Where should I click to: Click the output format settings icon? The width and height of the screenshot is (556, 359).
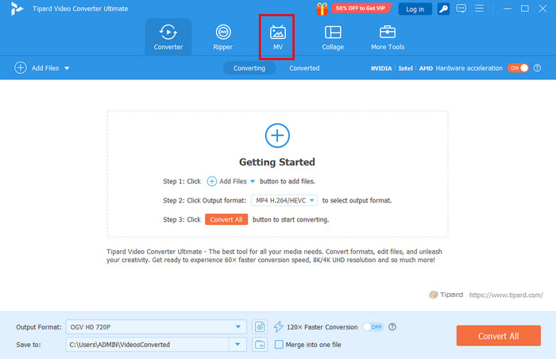[260, 326]
